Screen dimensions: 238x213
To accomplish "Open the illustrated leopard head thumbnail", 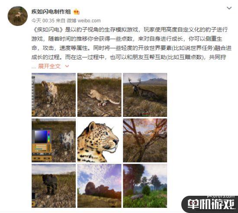I will 100,141.
